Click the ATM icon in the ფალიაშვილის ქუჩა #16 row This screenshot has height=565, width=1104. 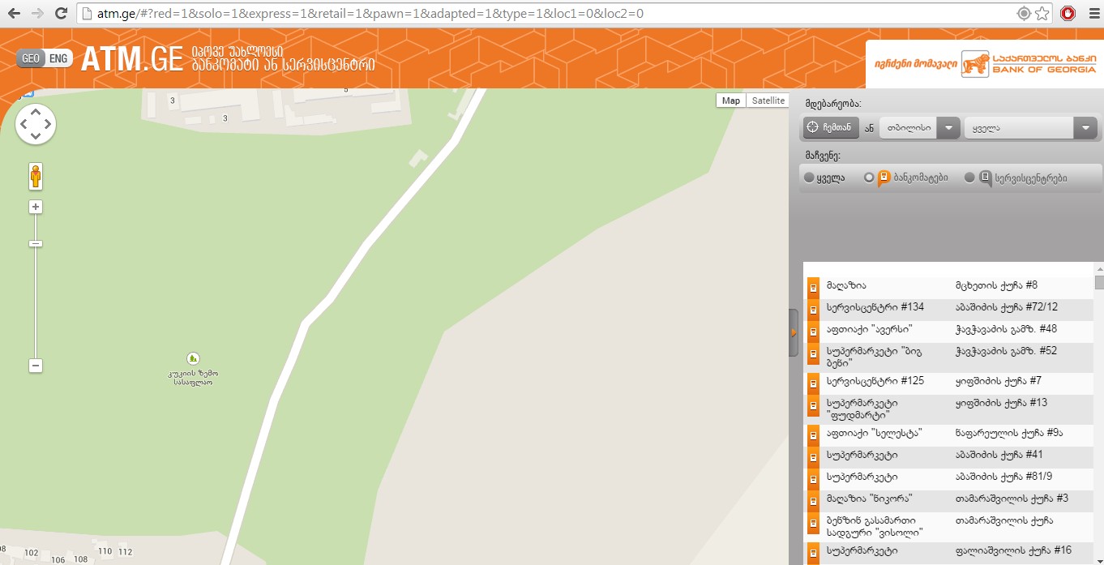point(813,553)
